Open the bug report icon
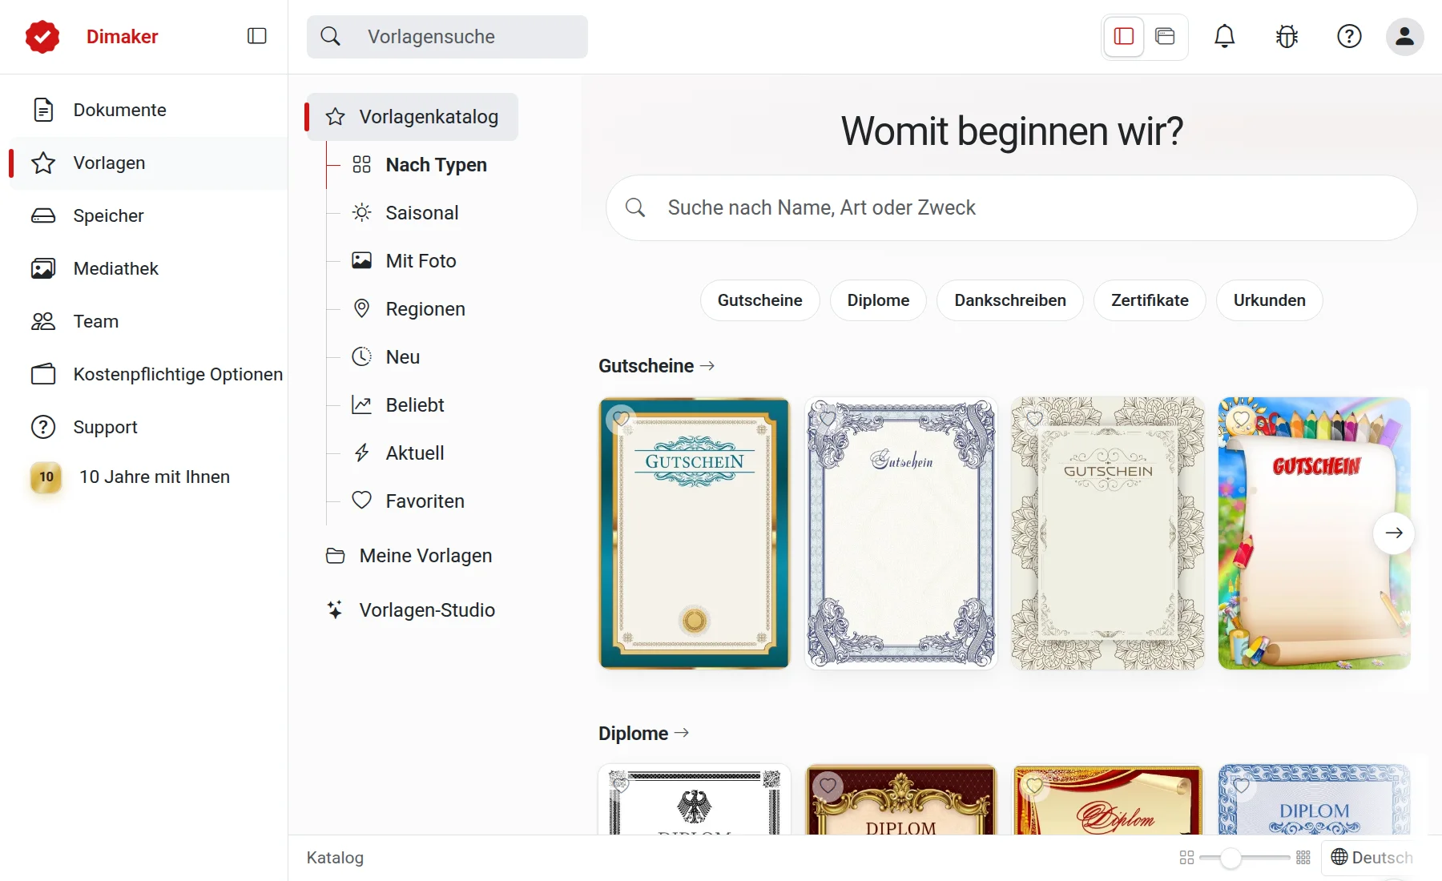 (1287, 36)
